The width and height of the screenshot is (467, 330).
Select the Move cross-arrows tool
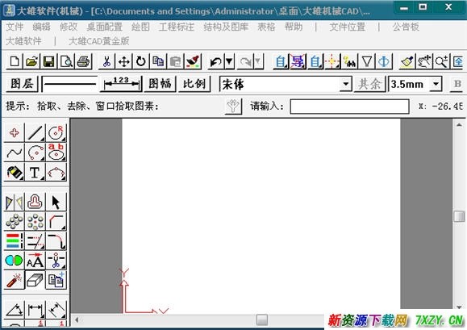tap(124, 61)
